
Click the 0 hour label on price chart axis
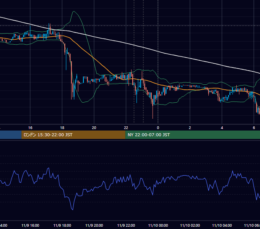coord(158,128)
